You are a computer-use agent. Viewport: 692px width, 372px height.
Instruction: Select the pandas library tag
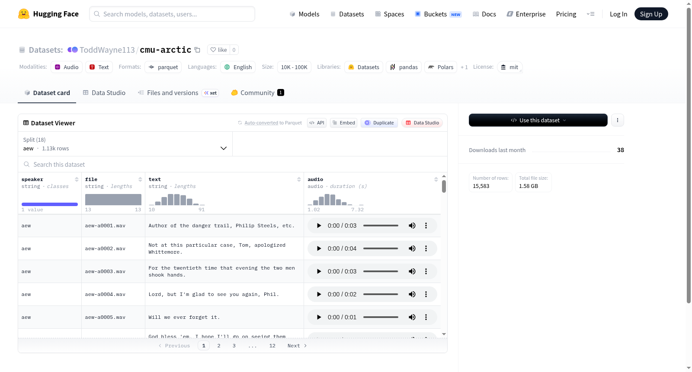[404, 67]
